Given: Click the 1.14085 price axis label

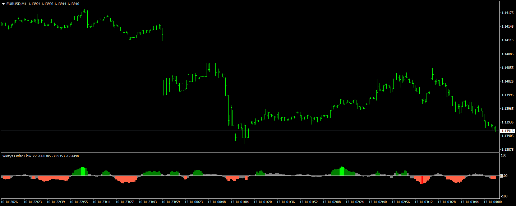Looking at the screenshot, I should (x=507, y=54).
